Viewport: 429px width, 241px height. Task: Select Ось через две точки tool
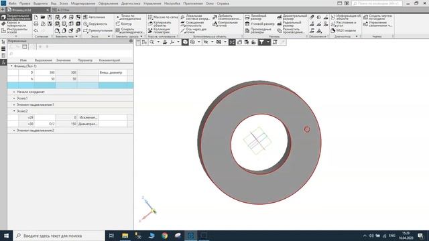coord(193,31)
